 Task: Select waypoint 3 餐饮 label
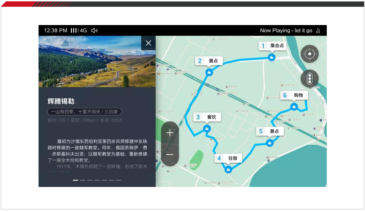[x=207, y=117]
